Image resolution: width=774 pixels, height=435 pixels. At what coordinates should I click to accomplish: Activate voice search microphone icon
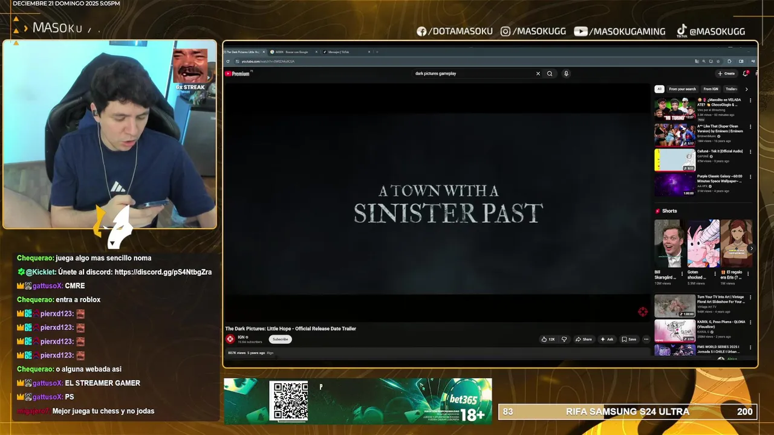[x=566, y=74]
